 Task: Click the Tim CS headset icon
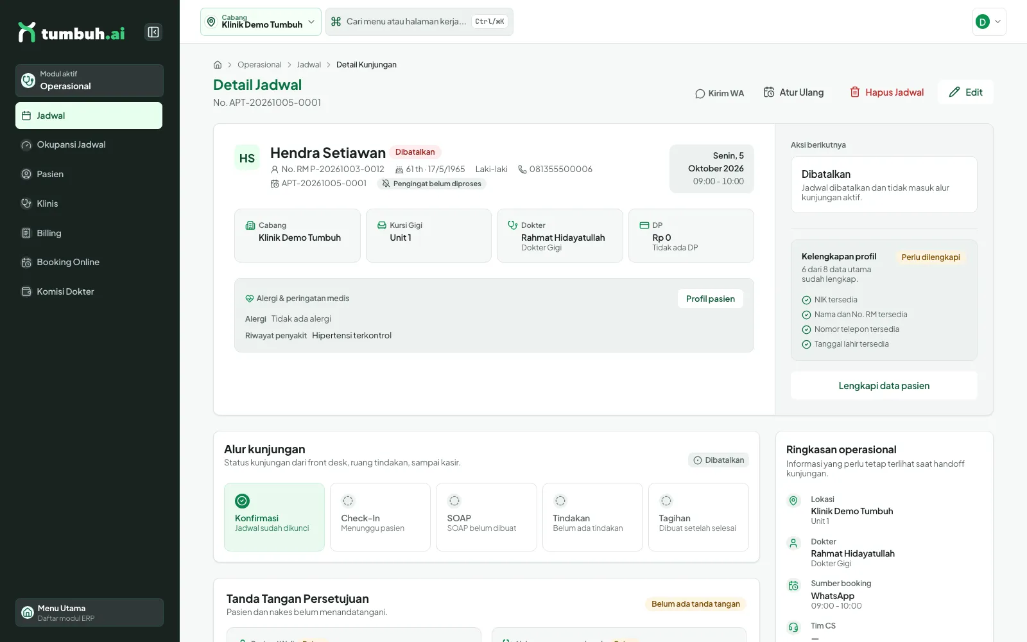[x=793, y=627]
